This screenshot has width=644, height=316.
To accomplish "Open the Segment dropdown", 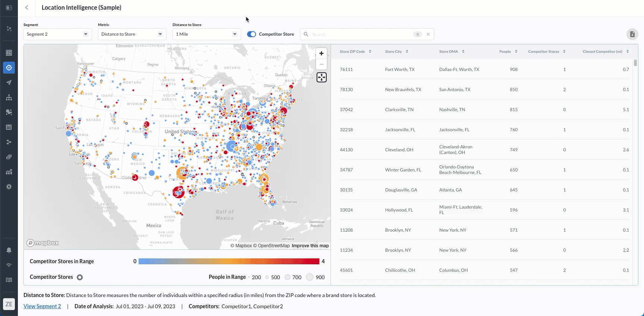I will [57, 34].
